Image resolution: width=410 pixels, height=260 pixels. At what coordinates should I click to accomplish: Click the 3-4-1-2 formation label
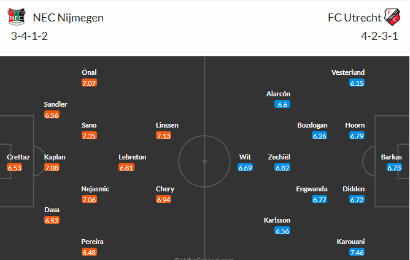[x=29, y=36]
